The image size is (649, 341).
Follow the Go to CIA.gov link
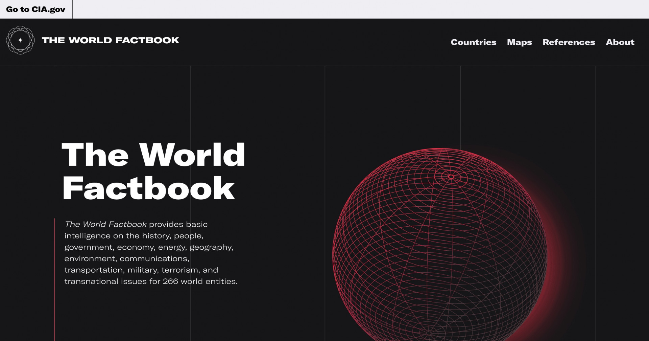36,9
